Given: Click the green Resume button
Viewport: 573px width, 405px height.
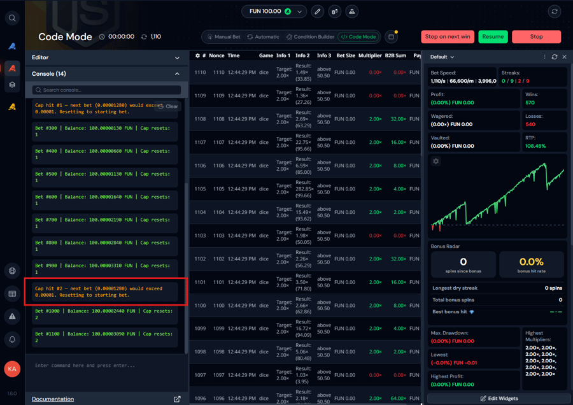Looking at the screenshot, I should coord(493,36).
